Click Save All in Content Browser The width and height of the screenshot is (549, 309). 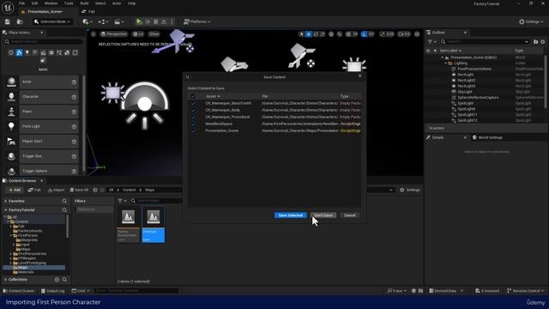click(79, 190)
